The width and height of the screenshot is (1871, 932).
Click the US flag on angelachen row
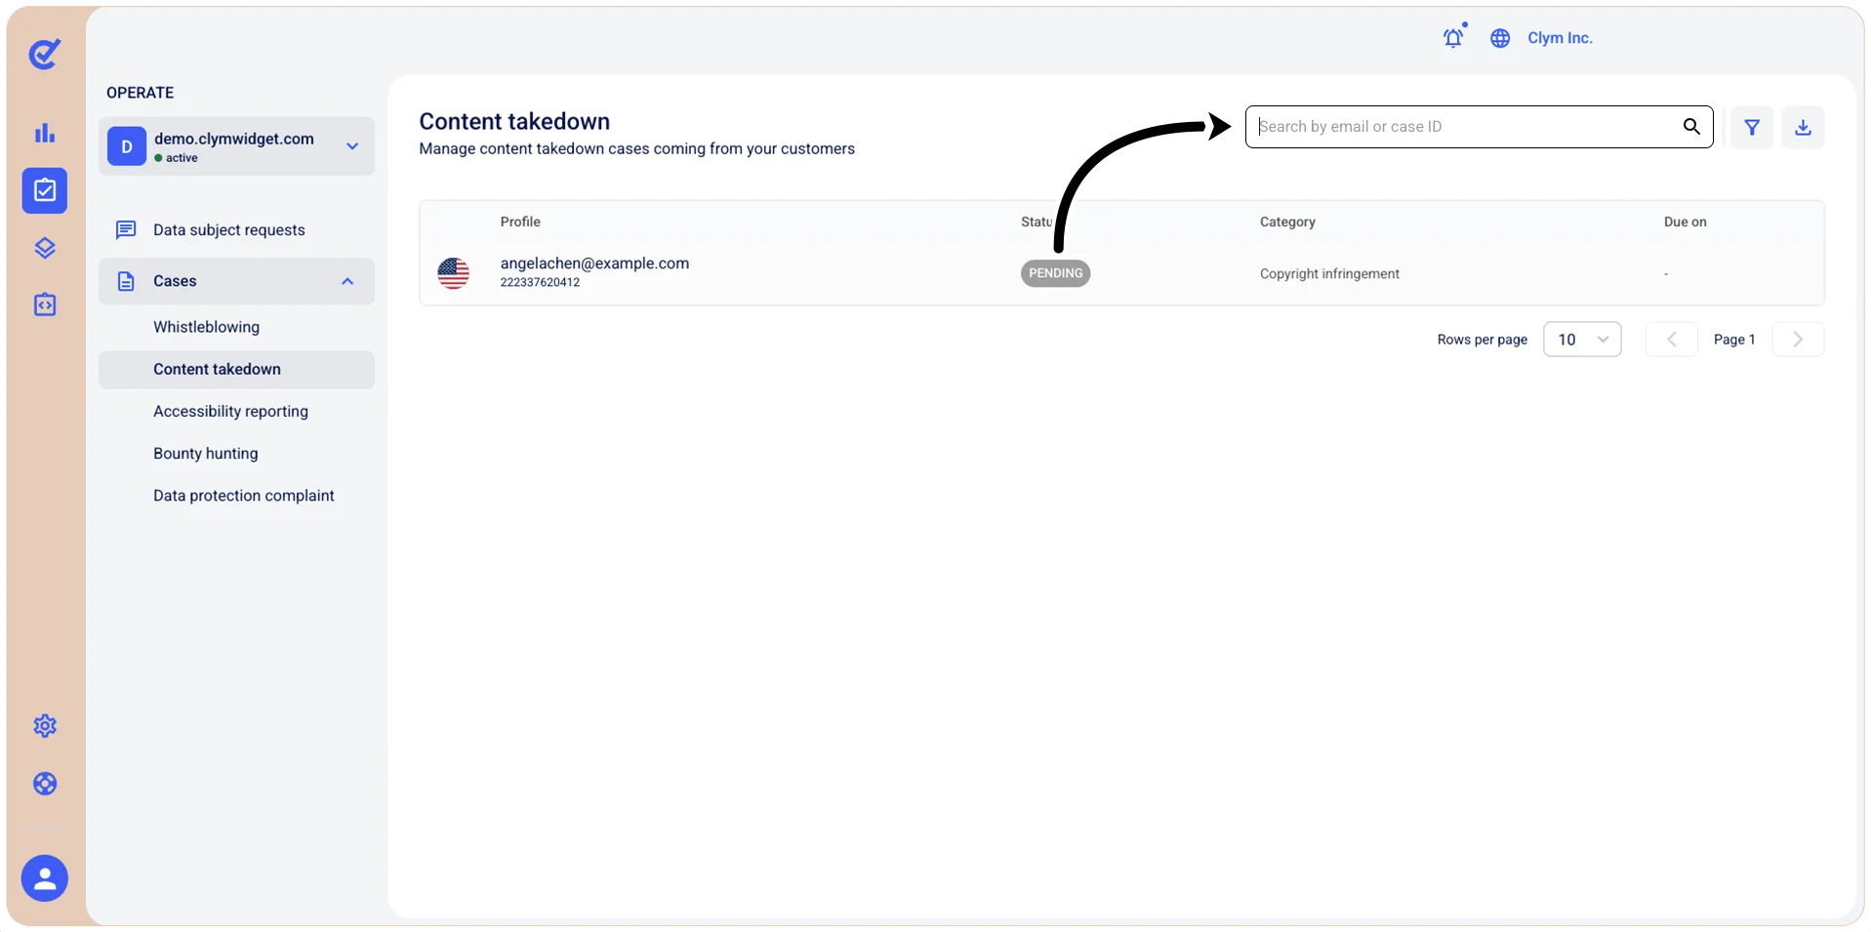(x=453, y=273)
